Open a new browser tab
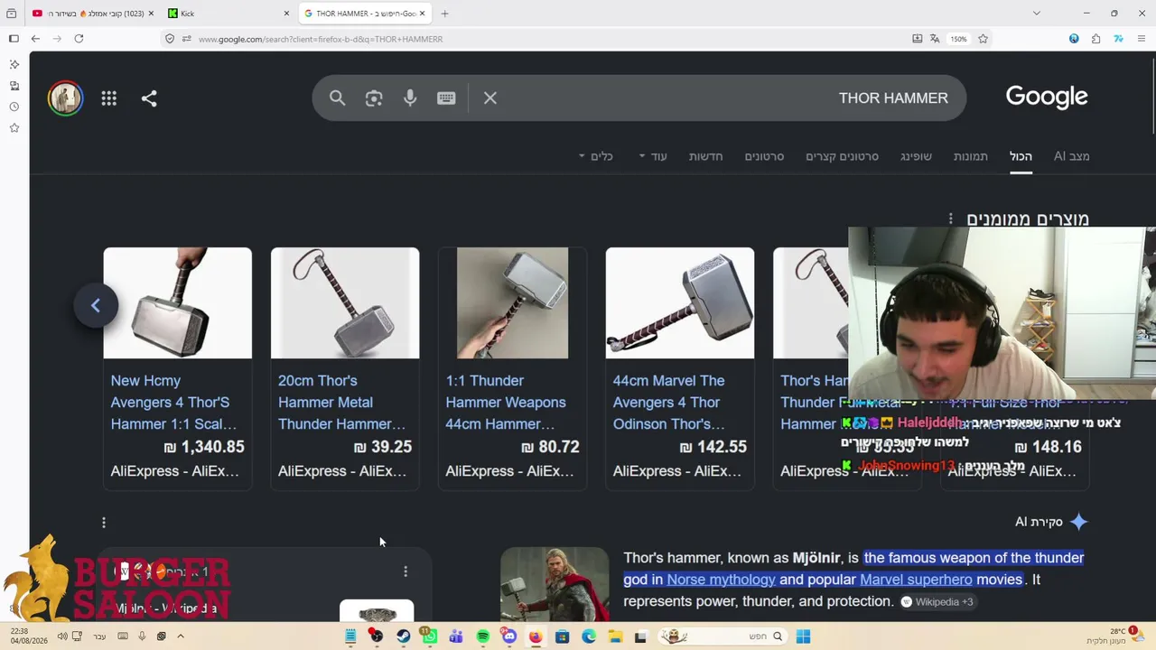Screen dimensions: 1156x650 [444, 14]
